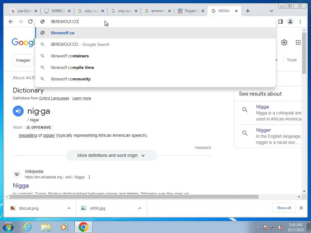Click the Learn more link
This screenshot has height=233, width=311.
click(81, 98)
